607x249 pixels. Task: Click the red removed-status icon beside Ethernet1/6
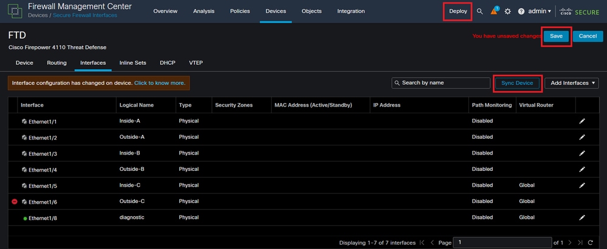click(x=15, y=202)
